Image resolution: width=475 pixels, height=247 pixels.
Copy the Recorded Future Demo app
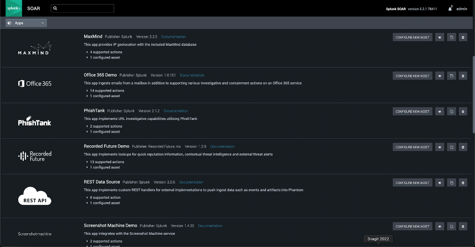click(x=451, y=147)
